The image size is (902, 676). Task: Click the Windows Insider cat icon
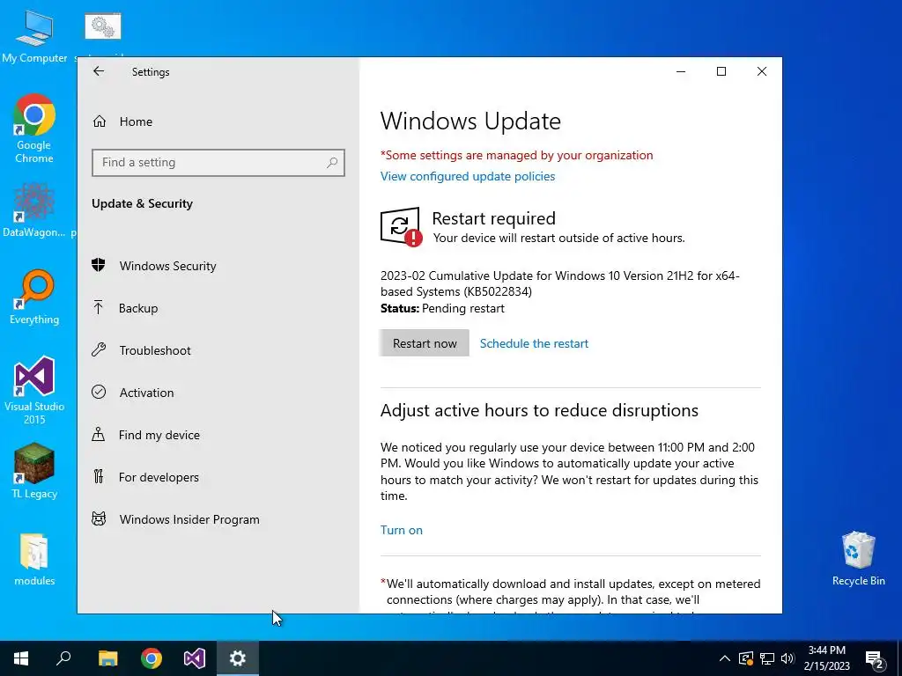click(99, 518)
